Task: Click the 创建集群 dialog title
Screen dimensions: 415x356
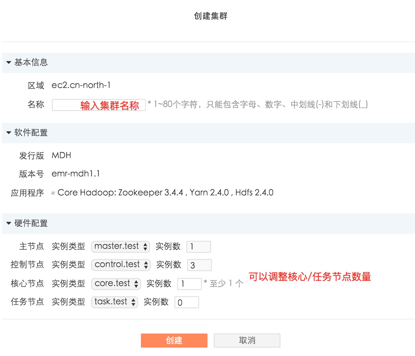Action: [211, 16]
